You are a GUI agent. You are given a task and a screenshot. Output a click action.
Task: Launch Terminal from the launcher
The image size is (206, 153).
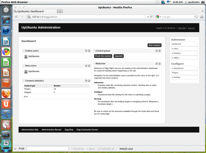coord(6,135)
